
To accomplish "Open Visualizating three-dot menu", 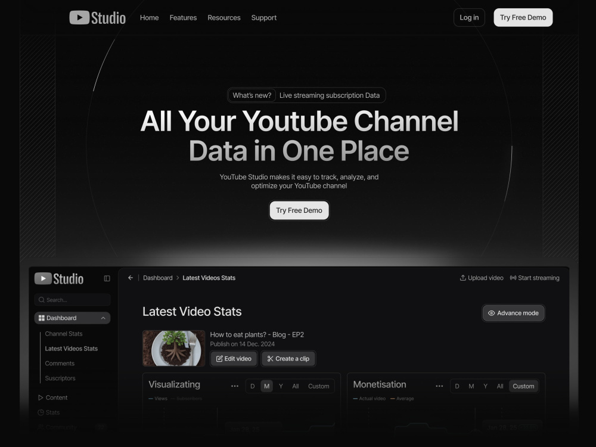I will [235, 386].
